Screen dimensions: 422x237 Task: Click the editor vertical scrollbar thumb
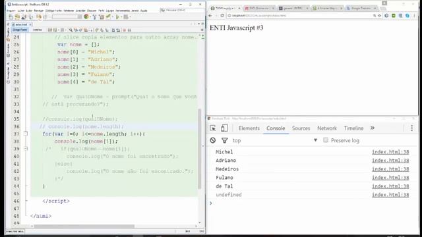point(199,149)
